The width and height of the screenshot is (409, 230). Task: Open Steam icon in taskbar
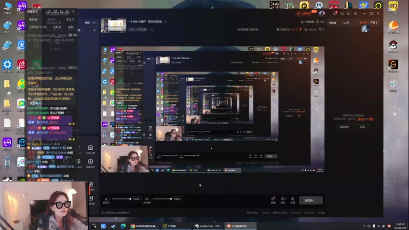[113, 226]
